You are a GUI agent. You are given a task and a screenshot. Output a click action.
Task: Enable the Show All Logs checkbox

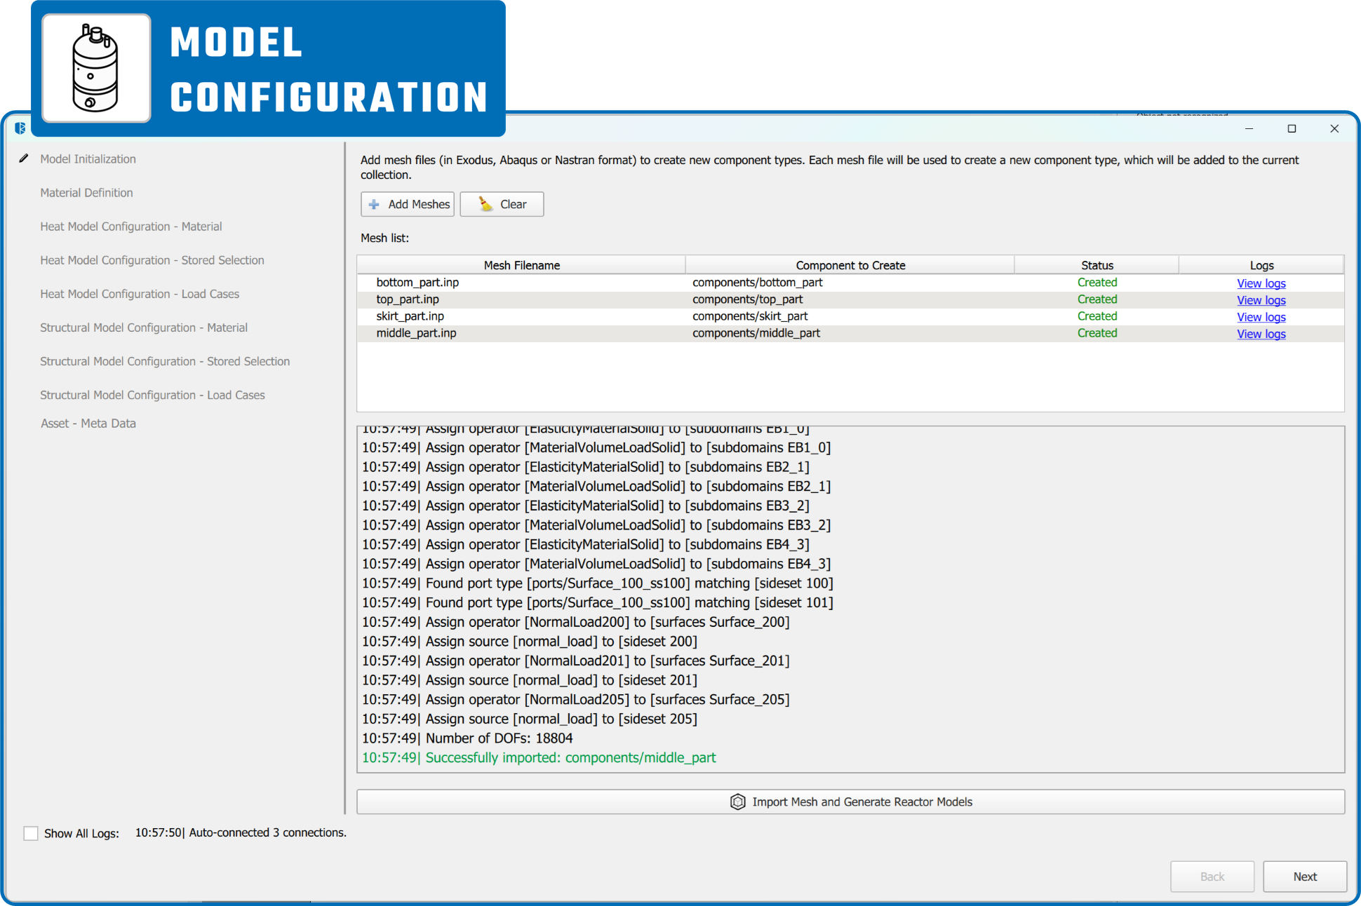click(31, 833)
